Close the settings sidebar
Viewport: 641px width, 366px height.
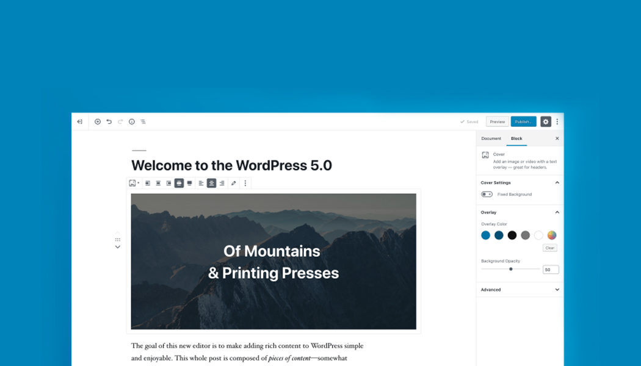(557, 138)
